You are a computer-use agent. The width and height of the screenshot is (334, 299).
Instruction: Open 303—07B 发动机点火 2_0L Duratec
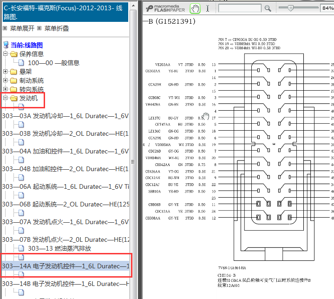(65, 240)
